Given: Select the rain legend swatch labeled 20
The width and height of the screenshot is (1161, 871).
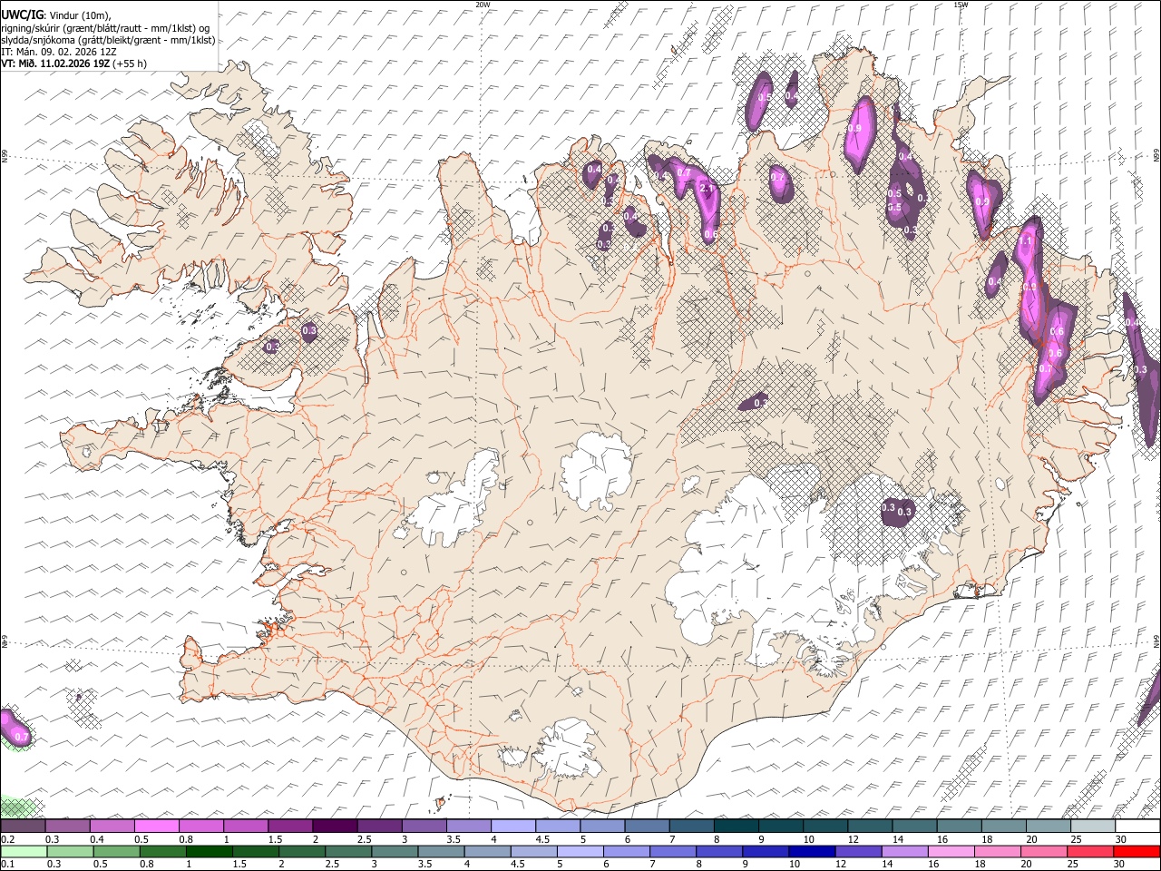Looking at the screenshot, I should [x=1043, y=851].
